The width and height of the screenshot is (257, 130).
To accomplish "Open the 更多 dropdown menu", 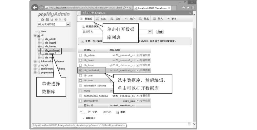I will coord(172,19).
